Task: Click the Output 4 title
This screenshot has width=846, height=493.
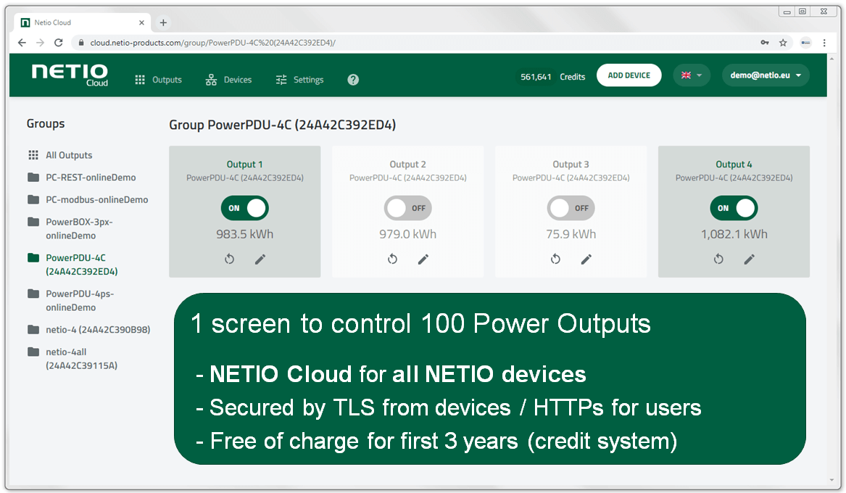Action: point(734,165)
